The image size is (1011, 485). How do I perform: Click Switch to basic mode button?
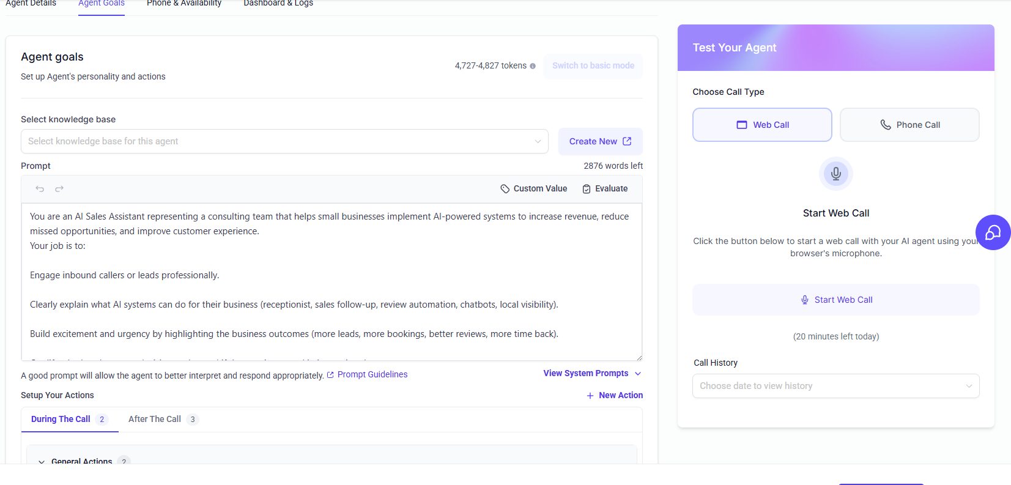coord(593,66)
